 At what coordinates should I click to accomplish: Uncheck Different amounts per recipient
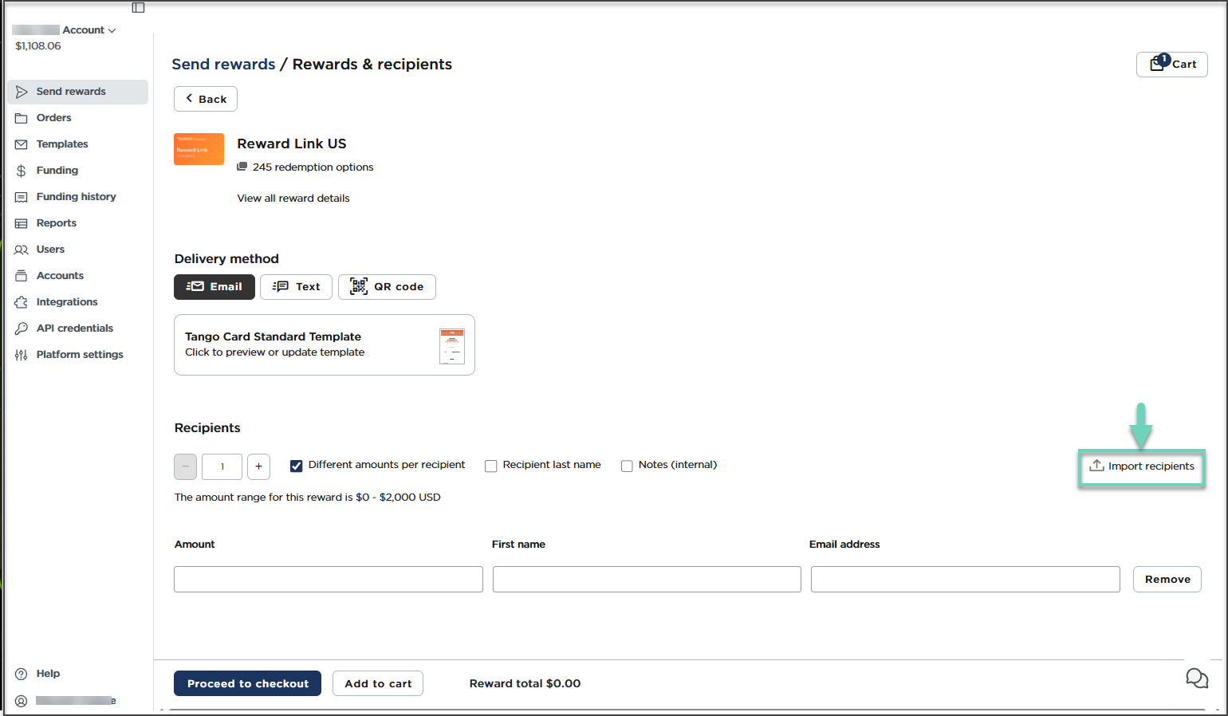coord(297,466)
